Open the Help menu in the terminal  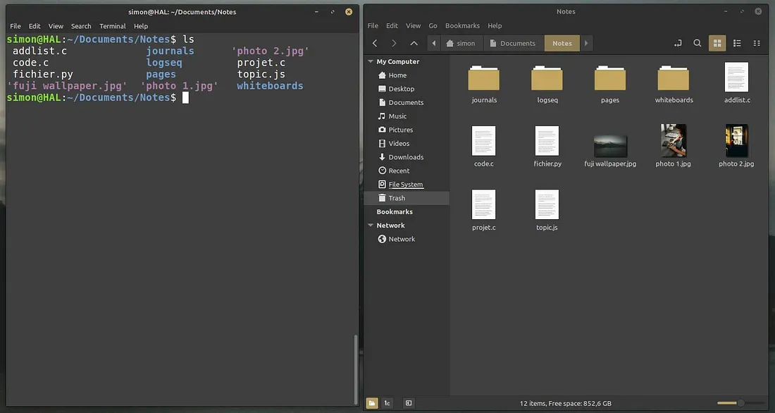(141, 26)
